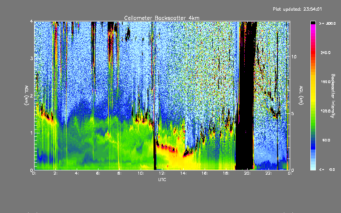Image resolution: width=341 pixels, height=213 pixels.
Task: Click the '<= 0.0' colorbar minimum label
Action: coord(327,170)
